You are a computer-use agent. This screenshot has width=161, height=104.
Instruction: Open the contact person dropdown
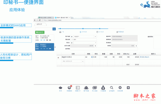[96, 43]
